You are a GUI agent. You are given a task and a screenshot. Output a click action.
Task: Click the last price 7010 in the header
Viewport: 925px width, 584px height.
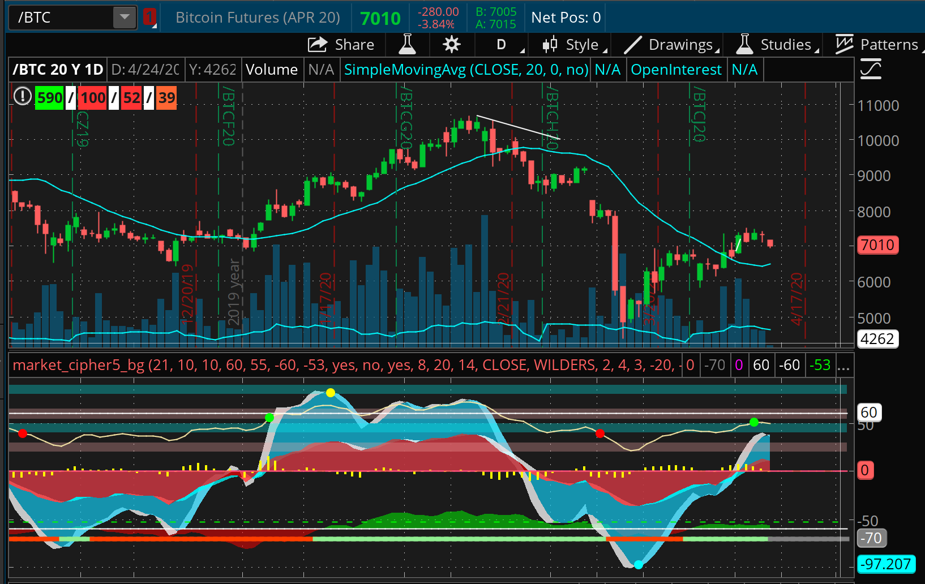[x=380, y=19]
